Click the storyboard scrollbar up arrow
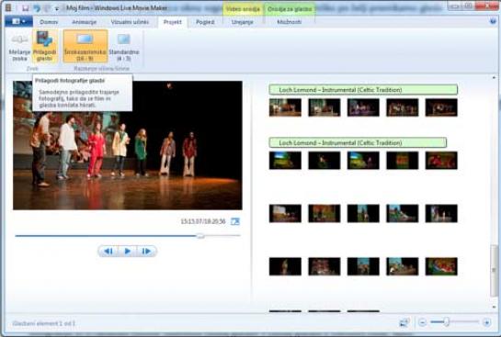Image resolution: width=501 pixels, height=337 pixels. [494, 77]
